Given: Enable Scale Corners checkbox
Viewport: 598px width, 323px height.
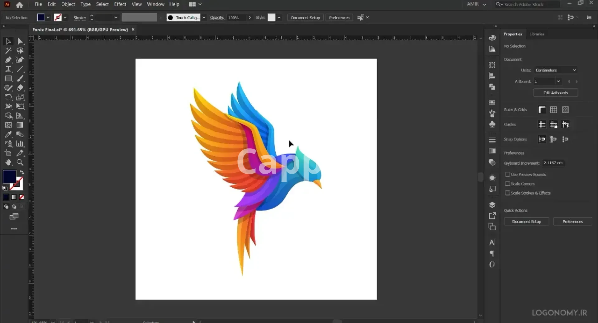Looking at the screenshot, I should click(507, 184).
